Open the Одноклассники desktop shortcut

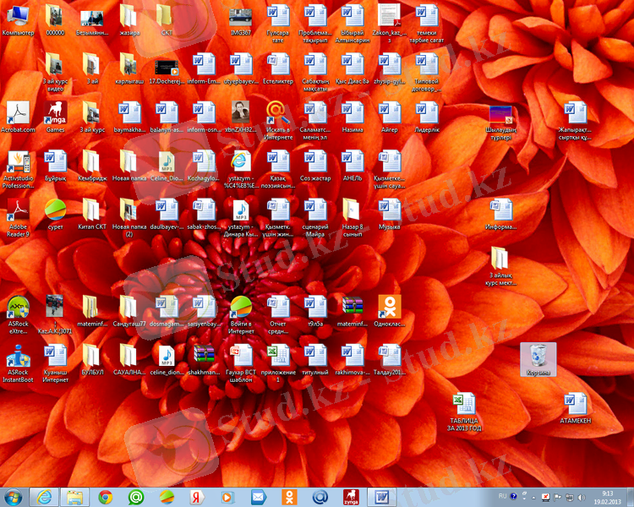(x=389, y=306)
